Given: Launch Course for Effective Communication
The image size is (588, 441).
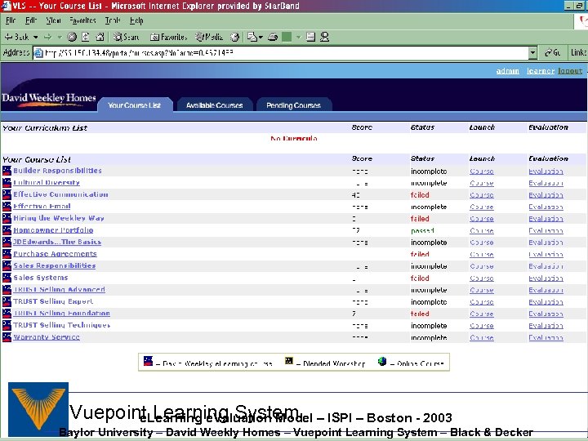Looking at the screenshot, I should [482, 195].
